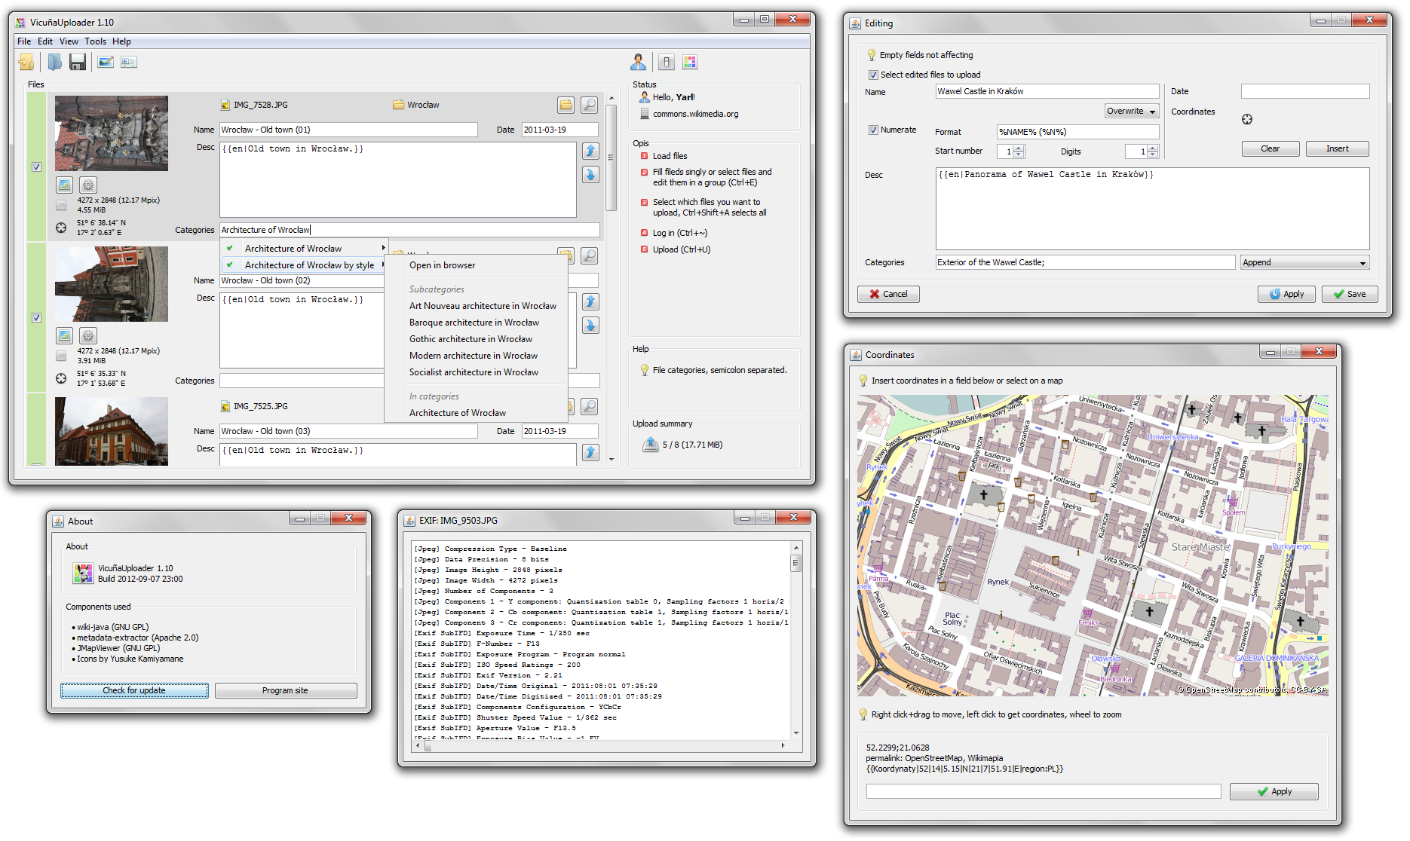Increase the Digits spinner value
The width and height of the screenshot is (1410, 841).
(1152, 148)
